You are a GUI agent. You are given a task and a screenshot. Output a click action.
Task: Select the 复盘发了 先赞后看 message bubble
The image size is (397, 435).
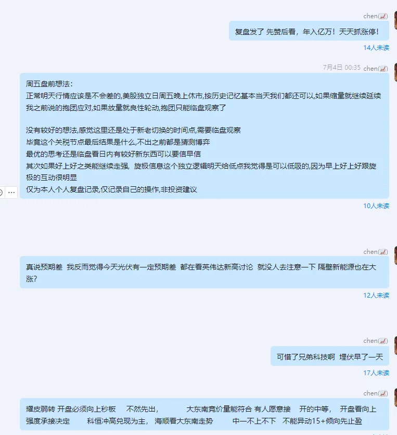click(309, 31)
